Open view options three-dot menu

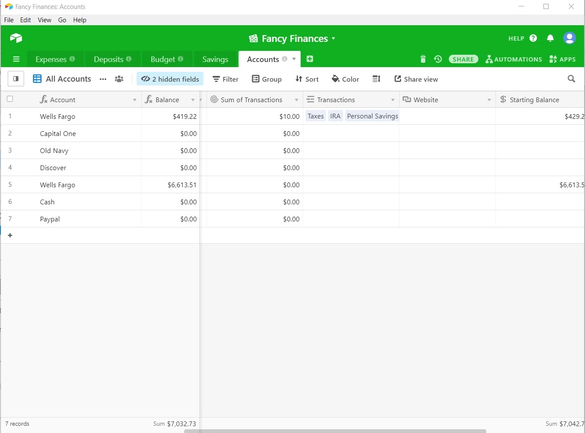(x=103, y=79)
